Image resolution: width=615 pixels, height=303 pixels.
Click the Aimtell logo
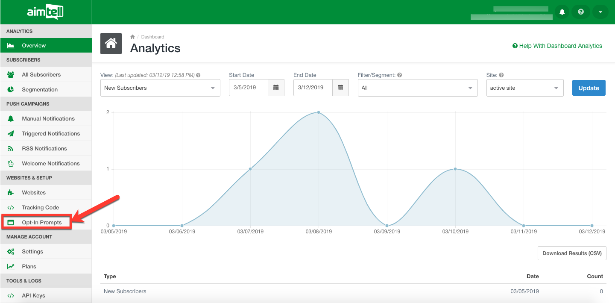point(45,12)
